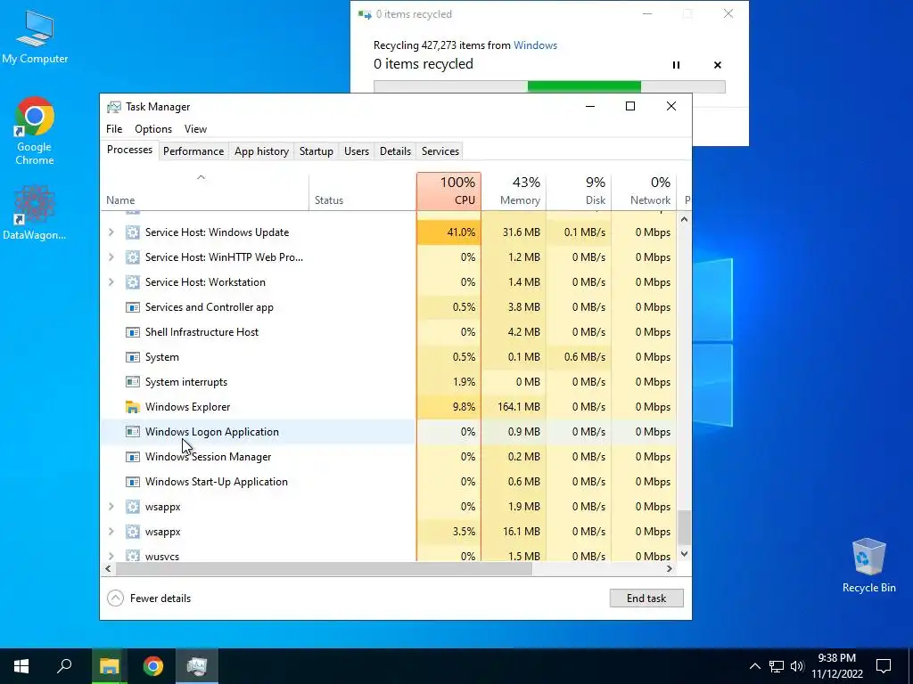Switch to the App history tab
913x684 pixels.
(261, 151)
